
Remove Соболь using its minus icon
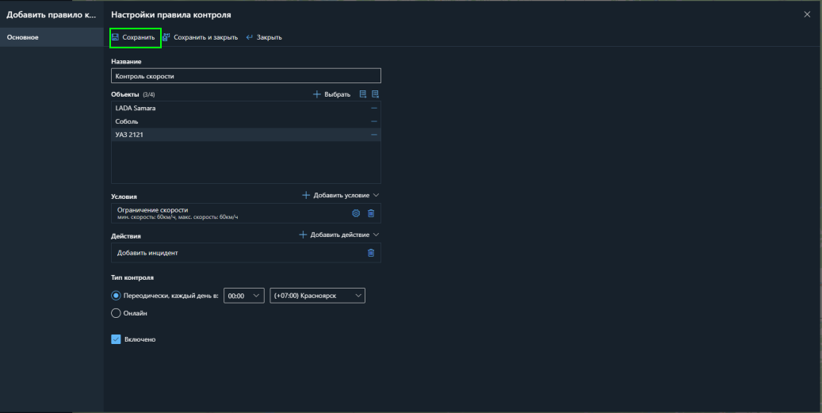click(x=373, y=121)
